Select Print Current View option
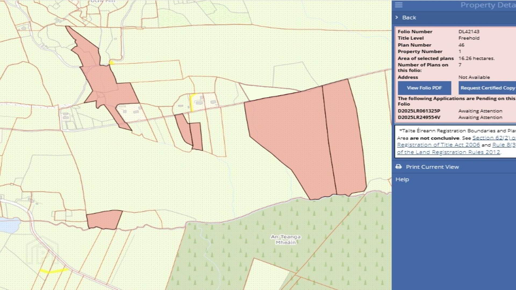The height and width of the screenshot is (290, 516). (x=432, y=167)
